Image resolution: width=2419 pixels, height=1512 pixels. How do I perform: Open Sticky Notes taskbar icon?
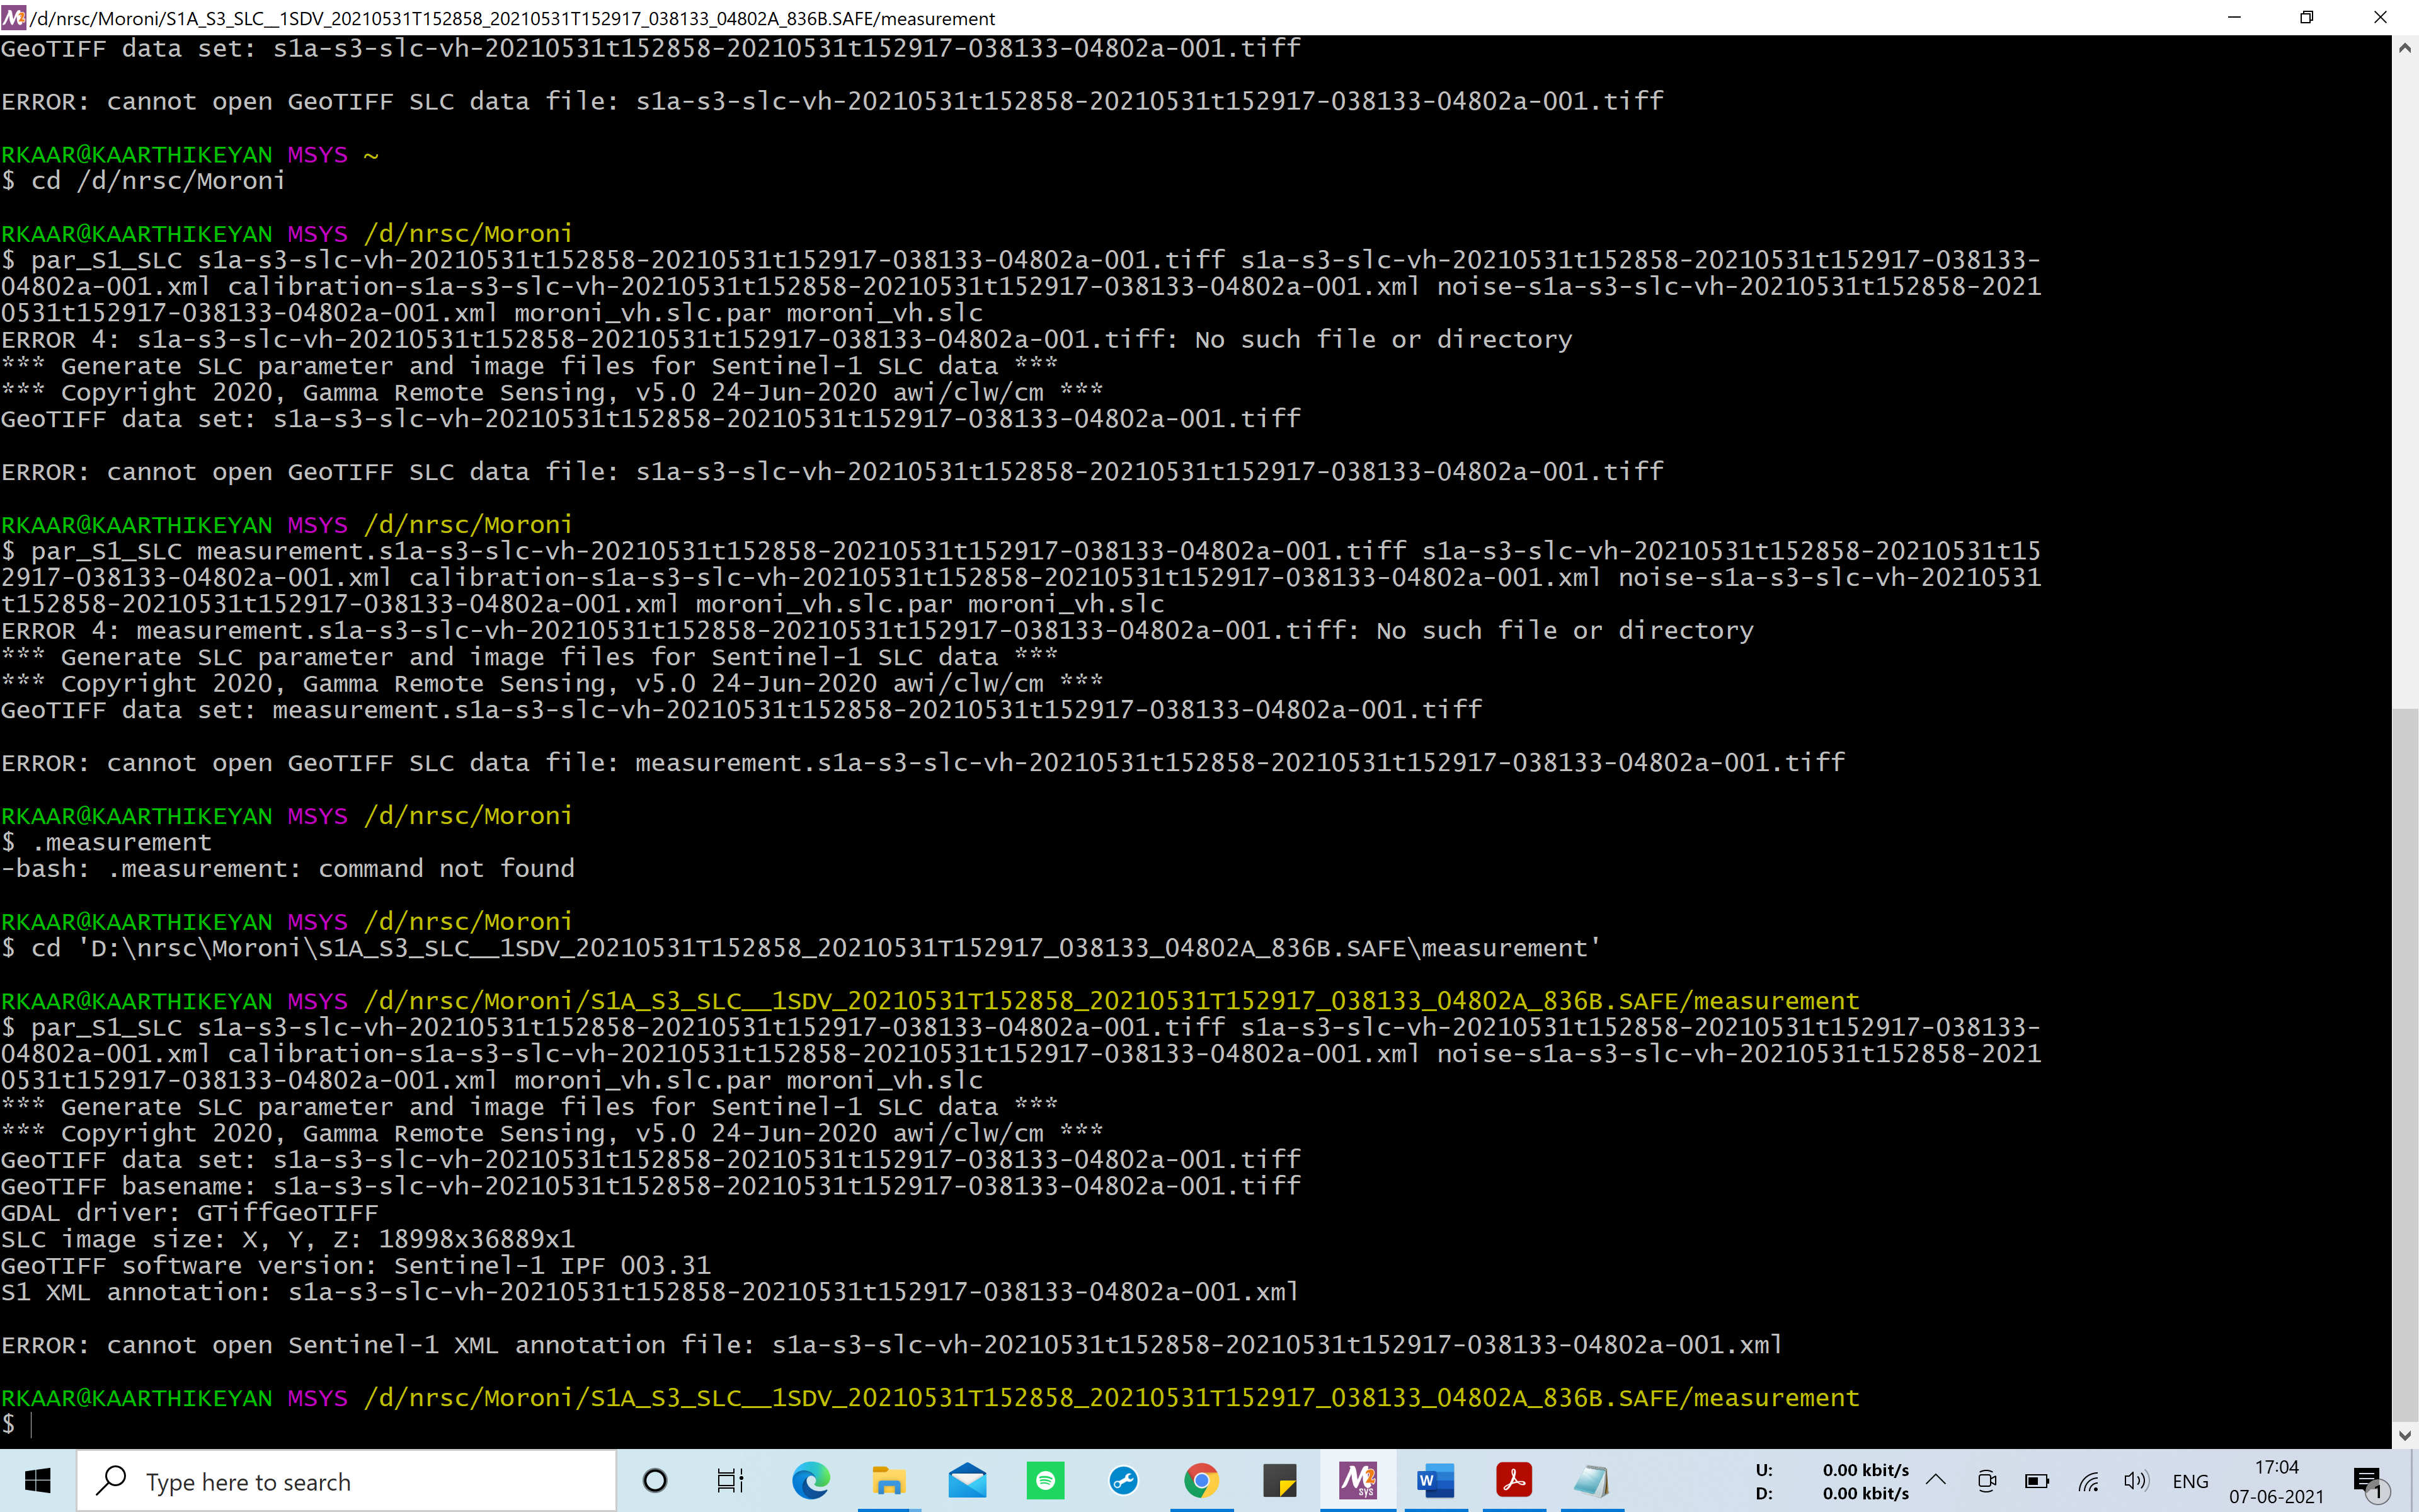coord(1279,1481)
